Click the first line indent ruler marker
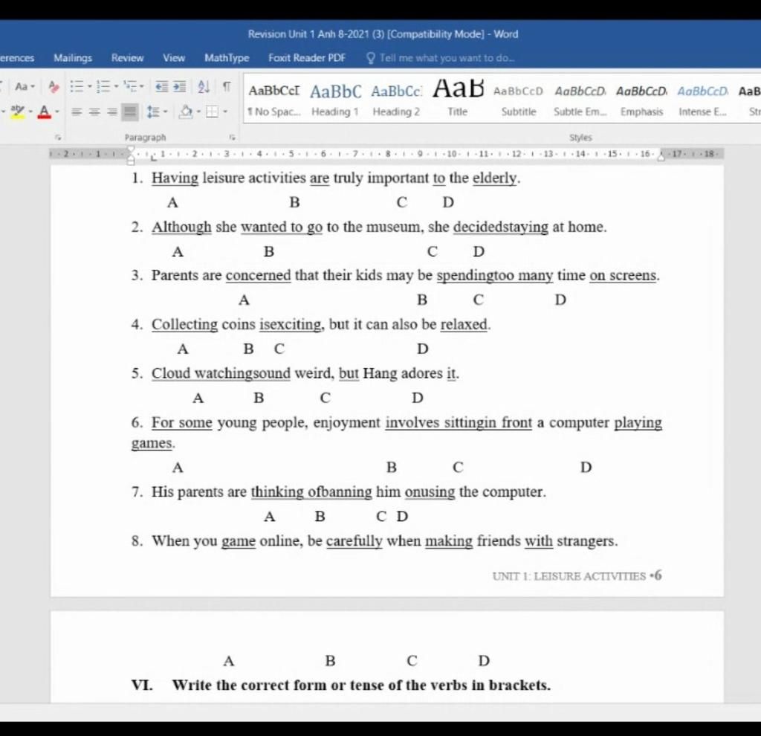This screenshot has width=761, height=736. coord(131,149)
